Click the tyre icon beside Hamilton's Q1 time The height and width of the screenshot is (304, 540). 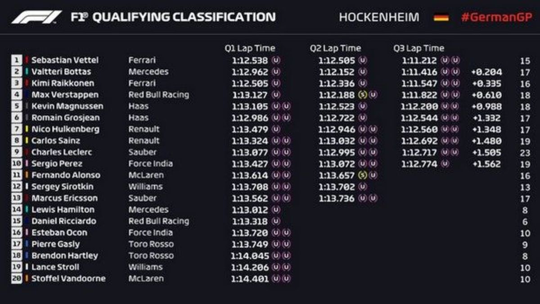pos(276,210)
